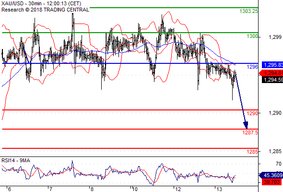
Task: Click the black 1,294.59 price tag
Action: click(x=272, y=80)
